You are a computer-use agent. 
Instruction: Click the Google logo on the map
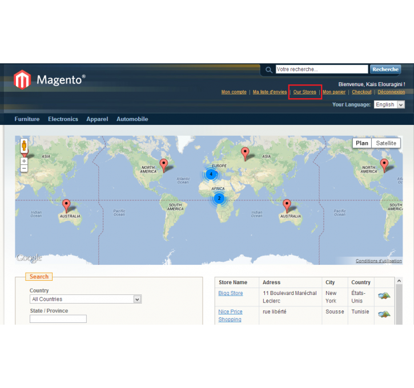click(29, 258)
